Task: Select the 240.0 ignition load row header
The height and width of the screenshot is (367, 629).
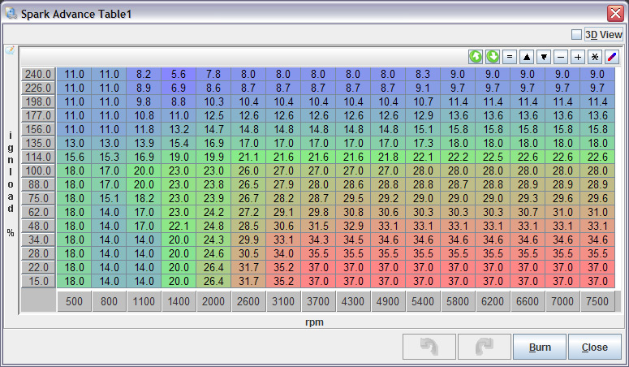Action: 38,74
